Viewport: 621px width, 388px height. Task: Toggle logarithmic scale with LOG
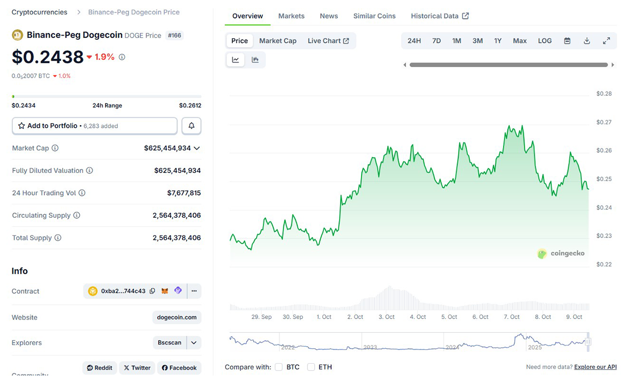click(x=544, y=40)
